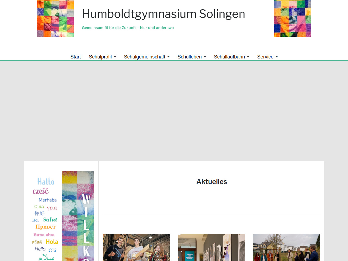This screenshot has width=348, height=261.
Task: Expand the Schulgemeinschaft dropdown arrow
Action: pyautogui.click(x=169, y=57)
